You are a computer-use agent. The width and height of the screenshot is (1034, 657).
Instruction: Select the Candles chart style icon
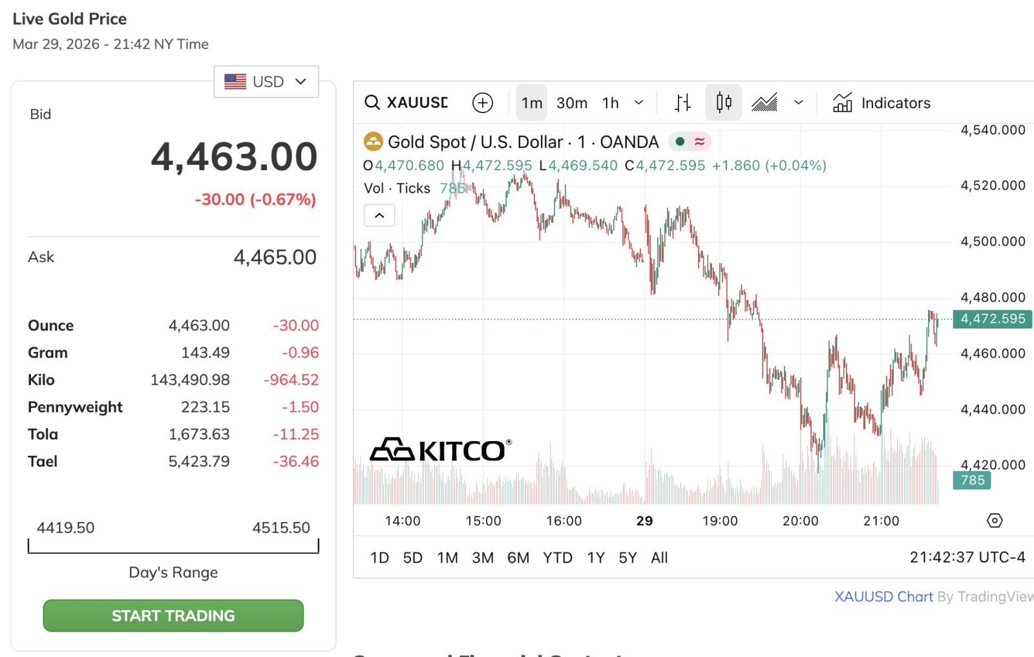[x=724, y=103]
